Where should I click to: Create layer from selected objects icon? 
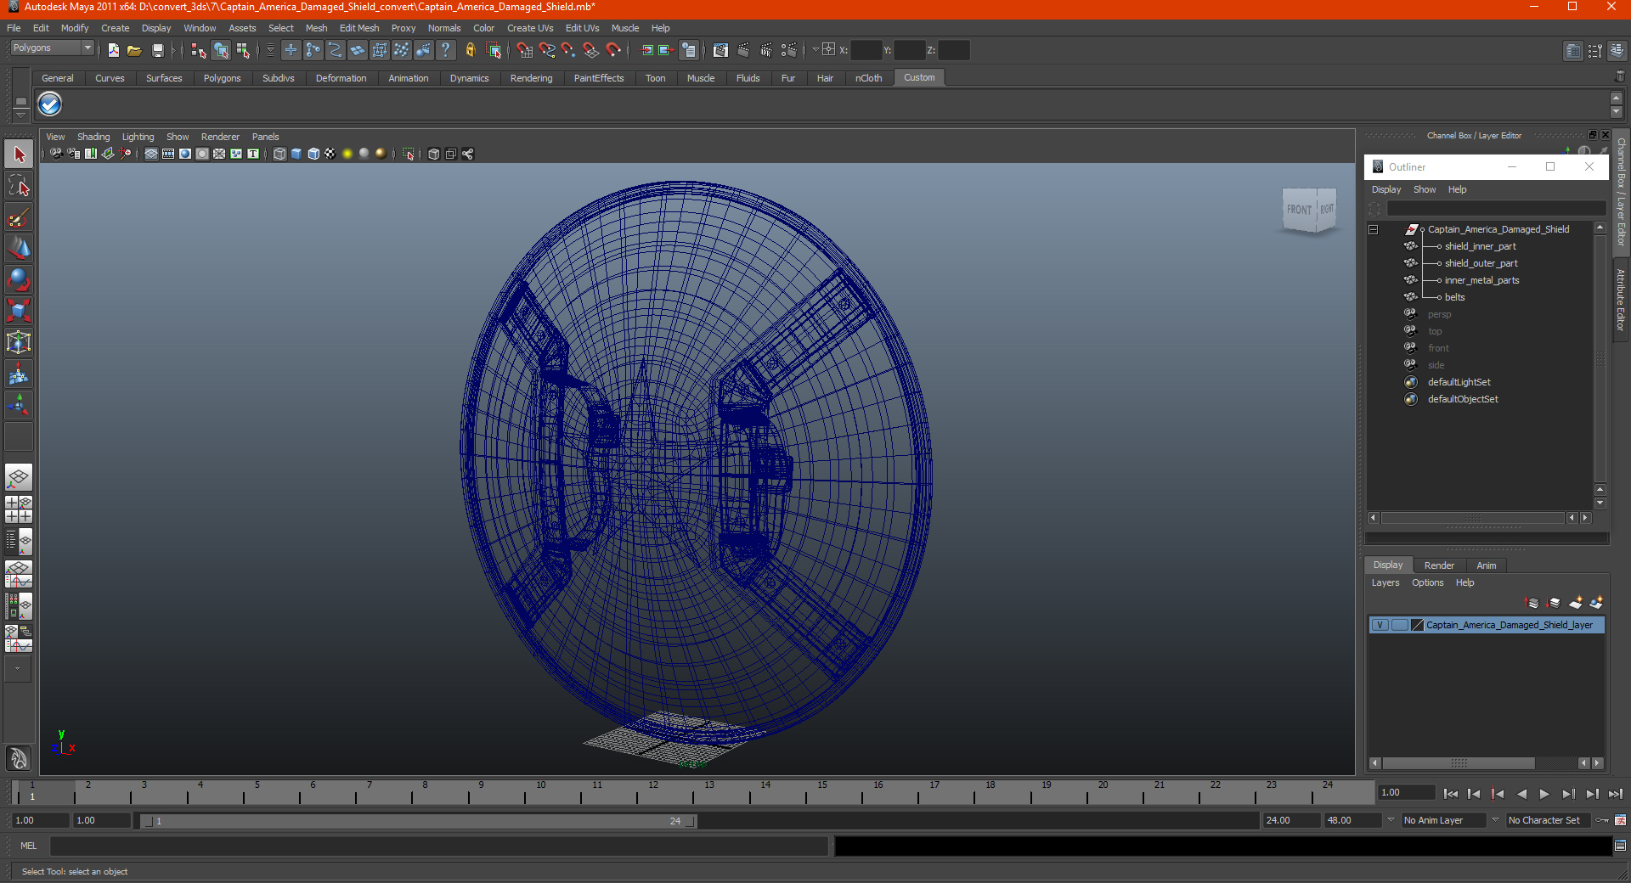(x=1596, y=603)
